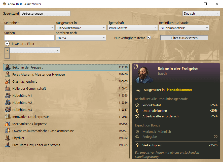The image size is (223, 162).
Task: Click the Verkaufspreis dollar icon
Action: [137, 145]
